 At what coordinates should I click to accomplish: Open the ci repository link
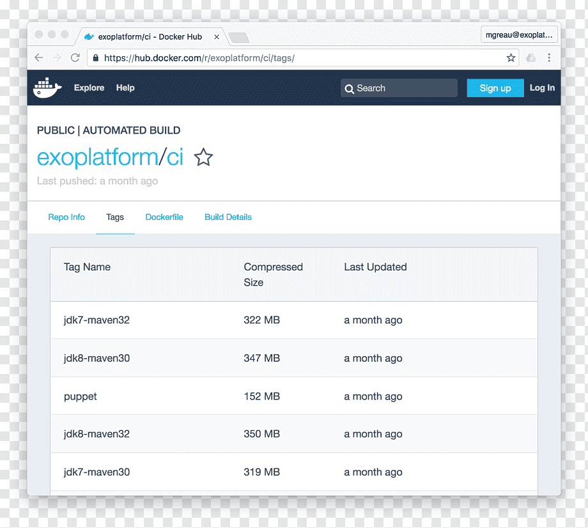pyautogui.click(x=174, y=157)
